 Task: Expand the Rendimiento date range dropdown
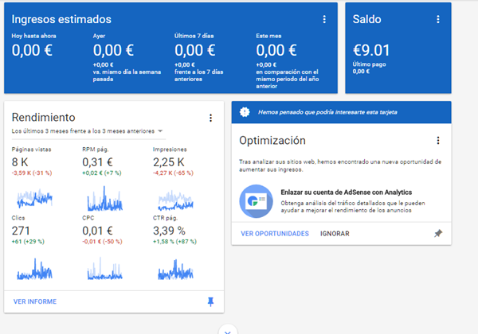click(x=161, y=130)
